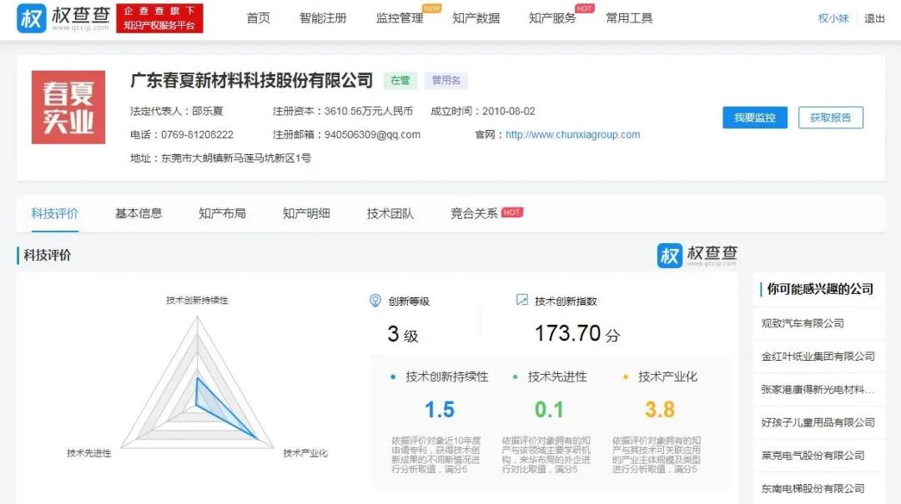Image resolution: width=901 pixels, height=504 pixels.
Task: Click the 获取报告 button
Action: click(831, 117)
